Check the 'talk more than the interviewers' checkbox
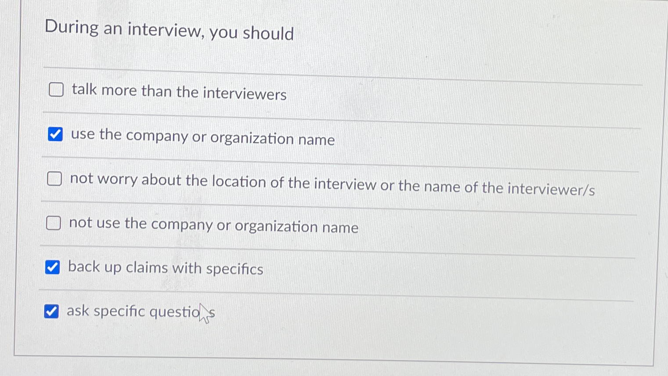 [x=55, y=90]
